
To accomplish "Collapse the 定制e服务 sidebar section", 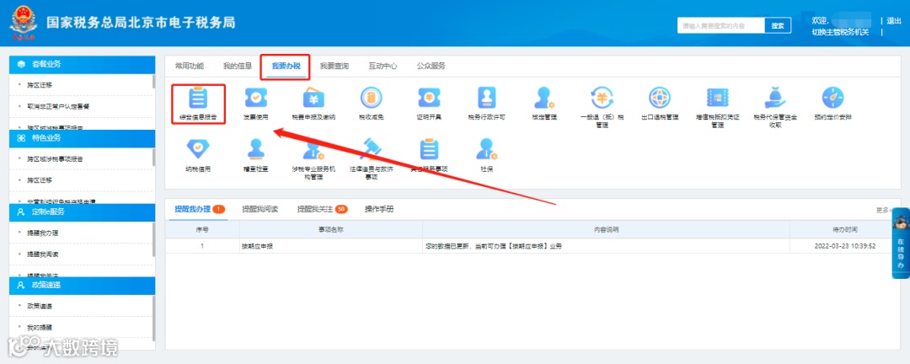I will point(83,211).
